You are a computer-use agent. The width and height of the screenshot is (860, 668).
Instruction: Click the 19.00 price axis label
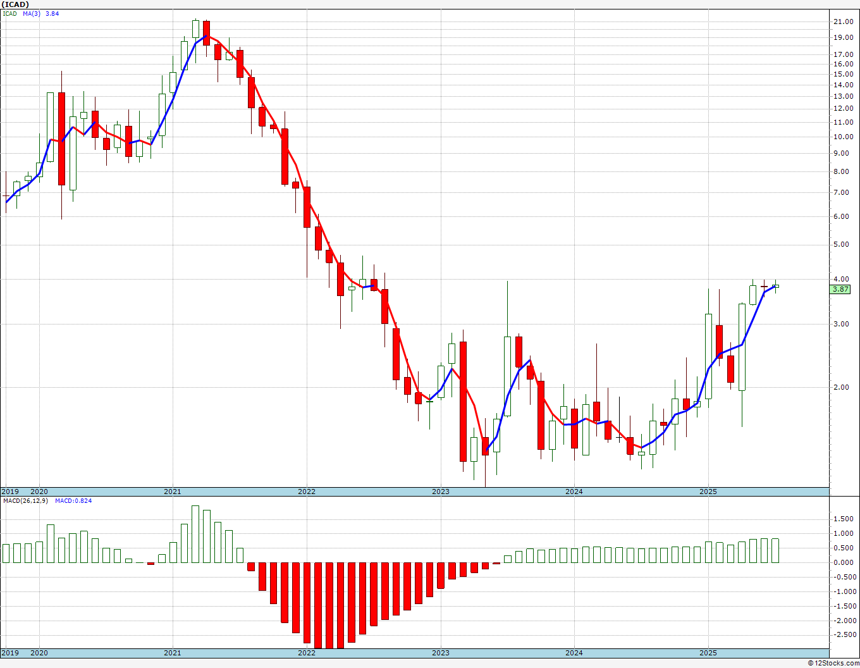844,37
